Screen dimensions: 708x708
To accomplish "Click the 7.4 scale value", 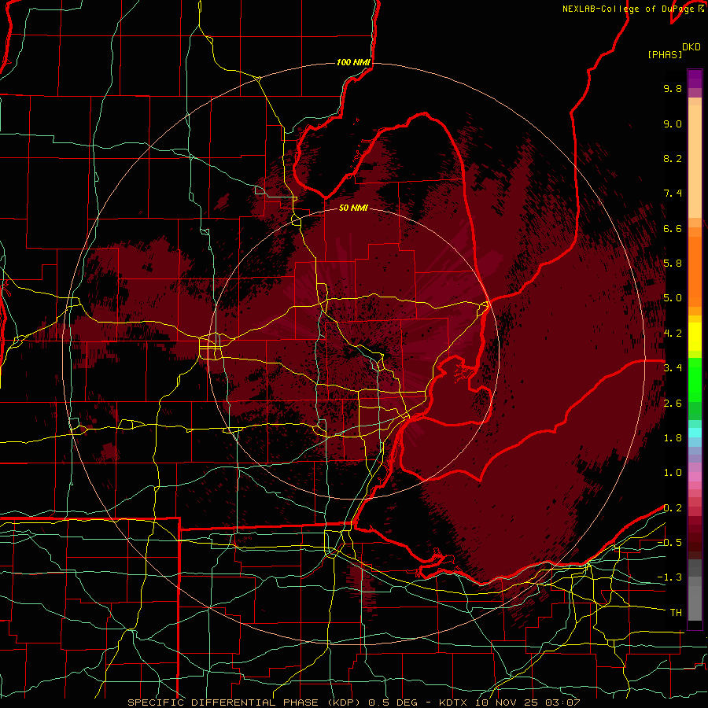I will point(673,194).
